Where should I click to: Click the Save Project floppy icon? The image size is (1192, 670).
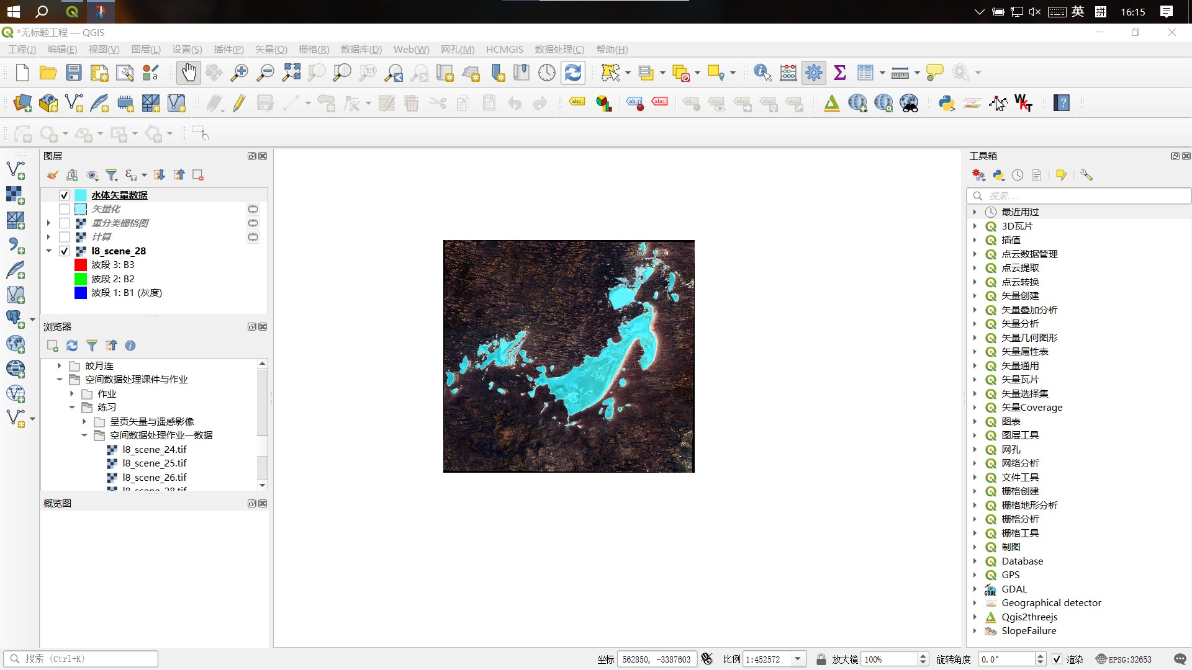(74, 73)
